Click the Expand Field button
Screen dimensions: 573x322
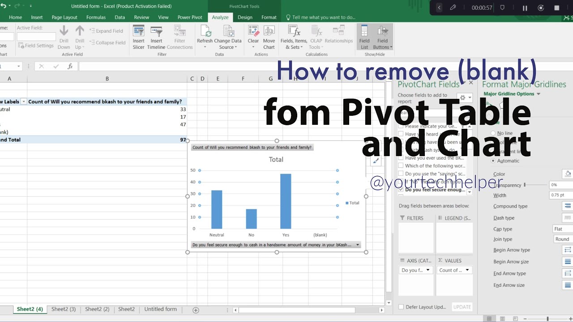click(x=106, y=31)
